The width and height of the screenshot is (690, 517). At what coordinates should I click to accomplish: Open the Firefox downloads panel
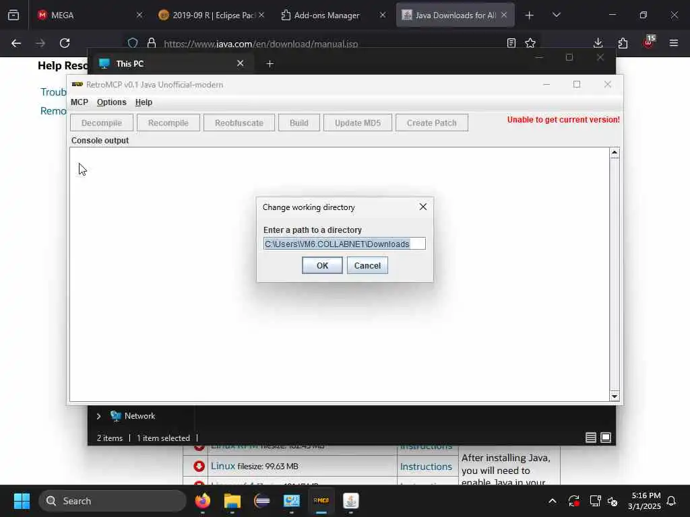(x=598, y=43)
